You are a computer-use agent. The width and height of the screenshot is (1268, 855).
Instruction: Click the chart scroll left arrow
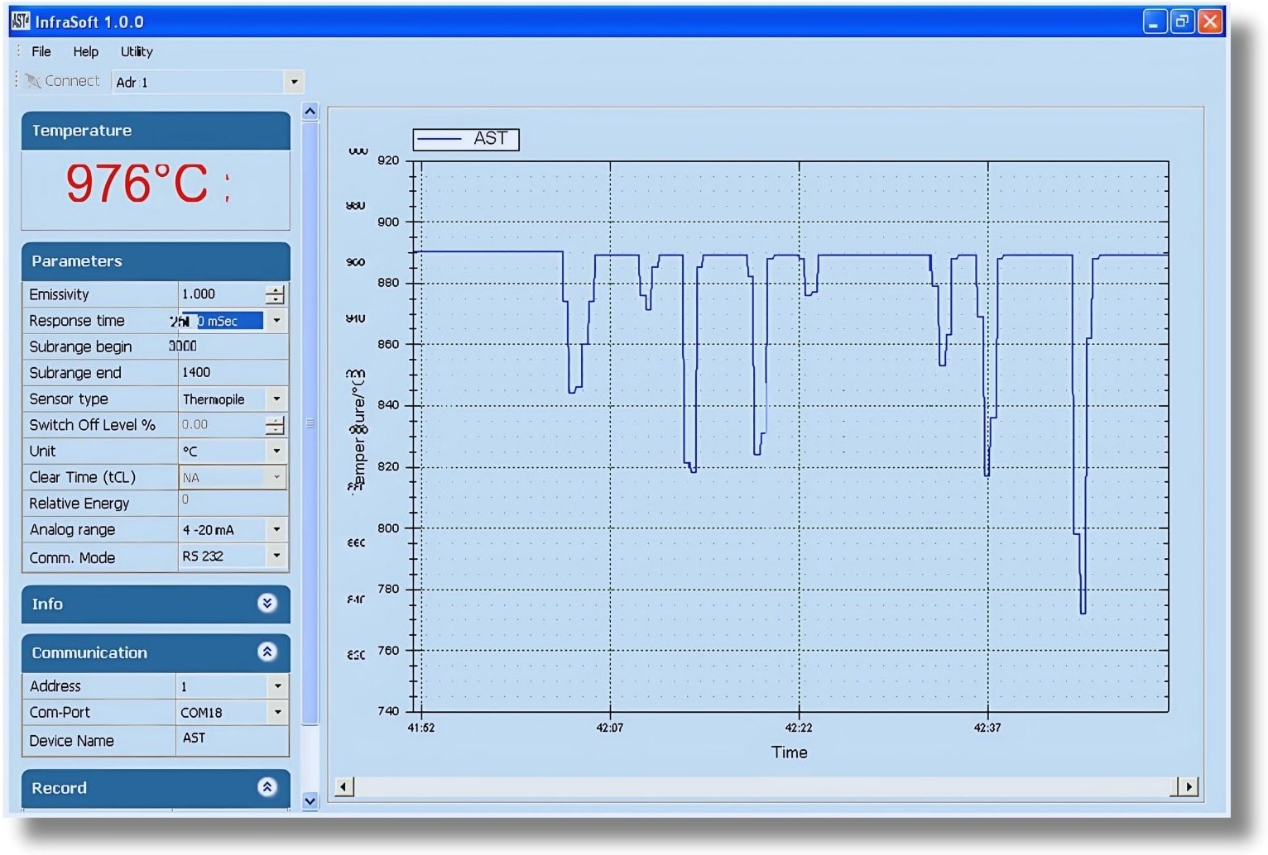[x=344, y=786]
